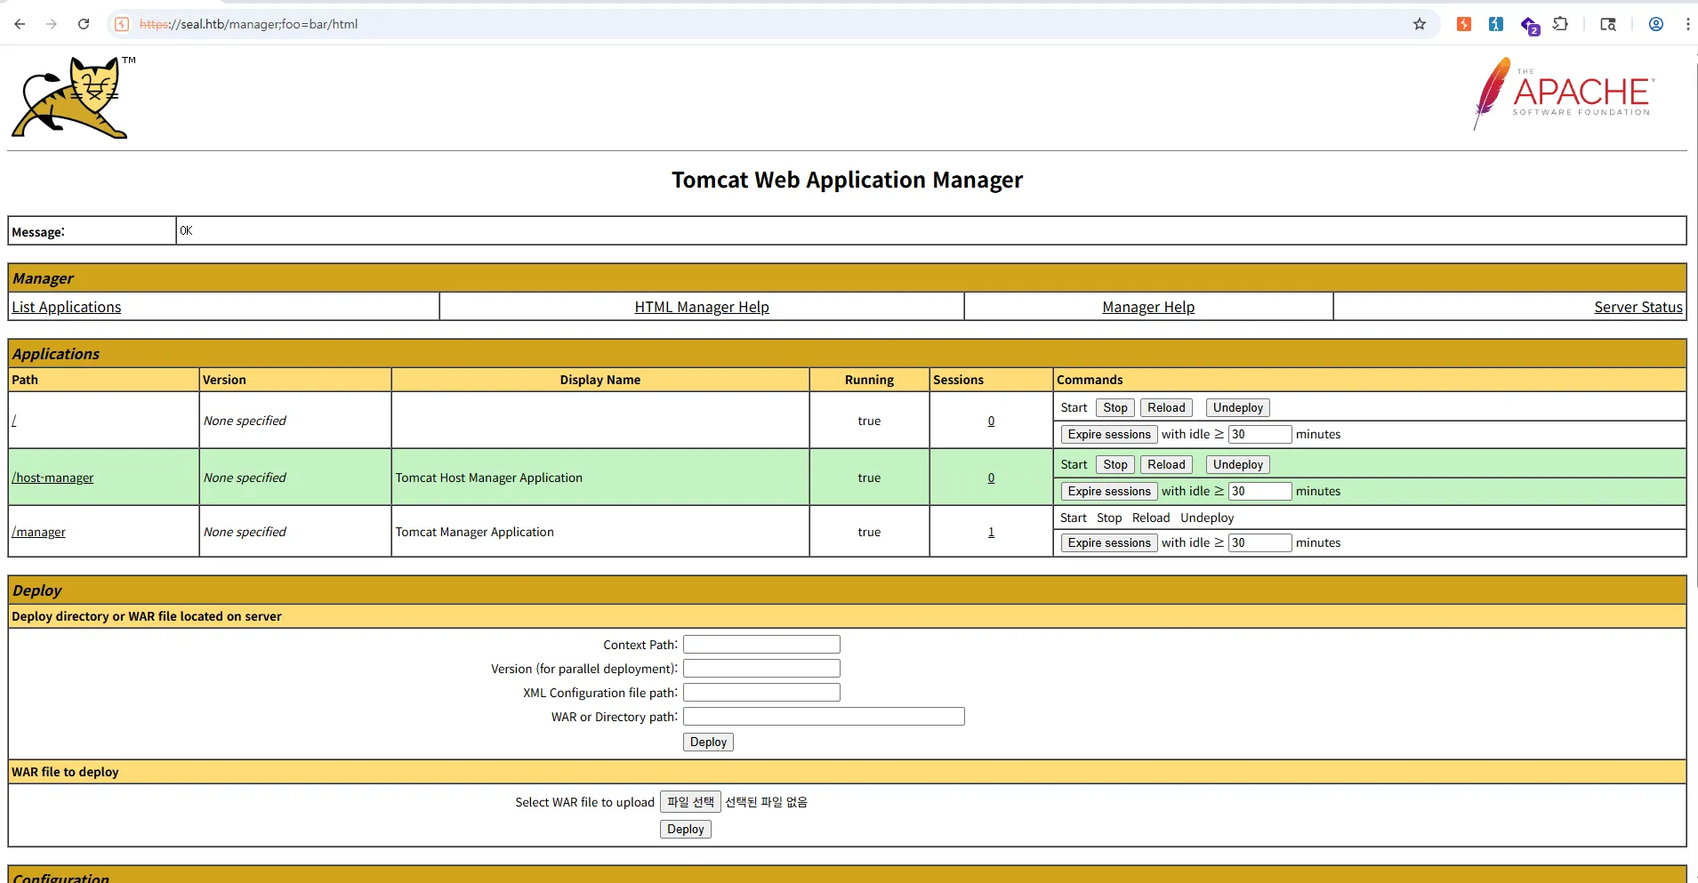
Task: Click the 'Version' column header
Action: pyautogui.click(x=224, y=380)
